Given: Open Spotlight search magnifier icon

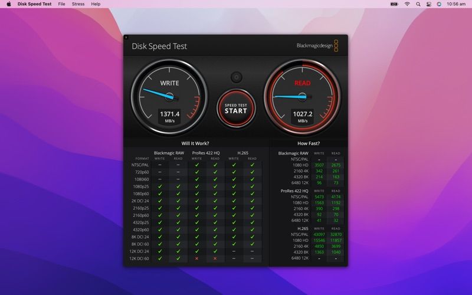Looking at the screenshot, I should point(418,4).
